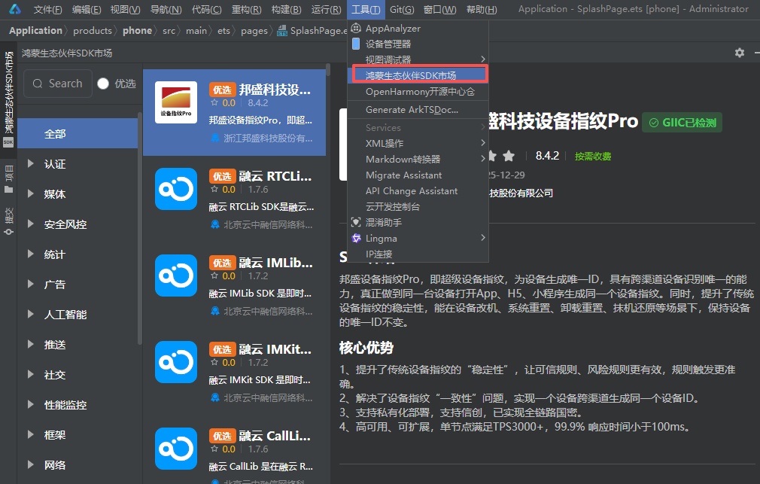Viewport: 760px width, 484px height.
Task: Click pages breadcrumb segment
Action: tap(254, 31)
